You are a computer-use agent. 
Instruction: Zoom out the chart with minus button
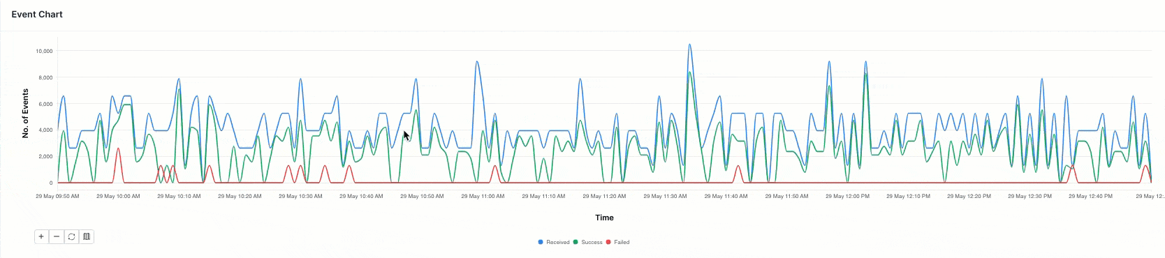pyautogui.click(x=57, y=236)
